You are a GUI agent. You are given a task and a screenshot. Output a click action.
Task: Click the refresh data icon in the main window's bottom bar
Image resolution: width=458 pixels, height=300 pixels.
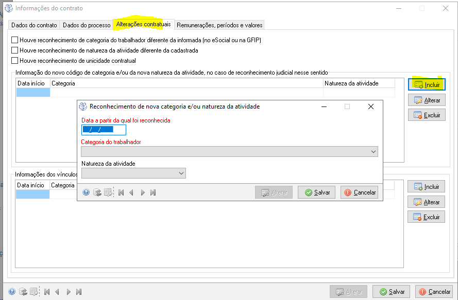pos(23,292)
